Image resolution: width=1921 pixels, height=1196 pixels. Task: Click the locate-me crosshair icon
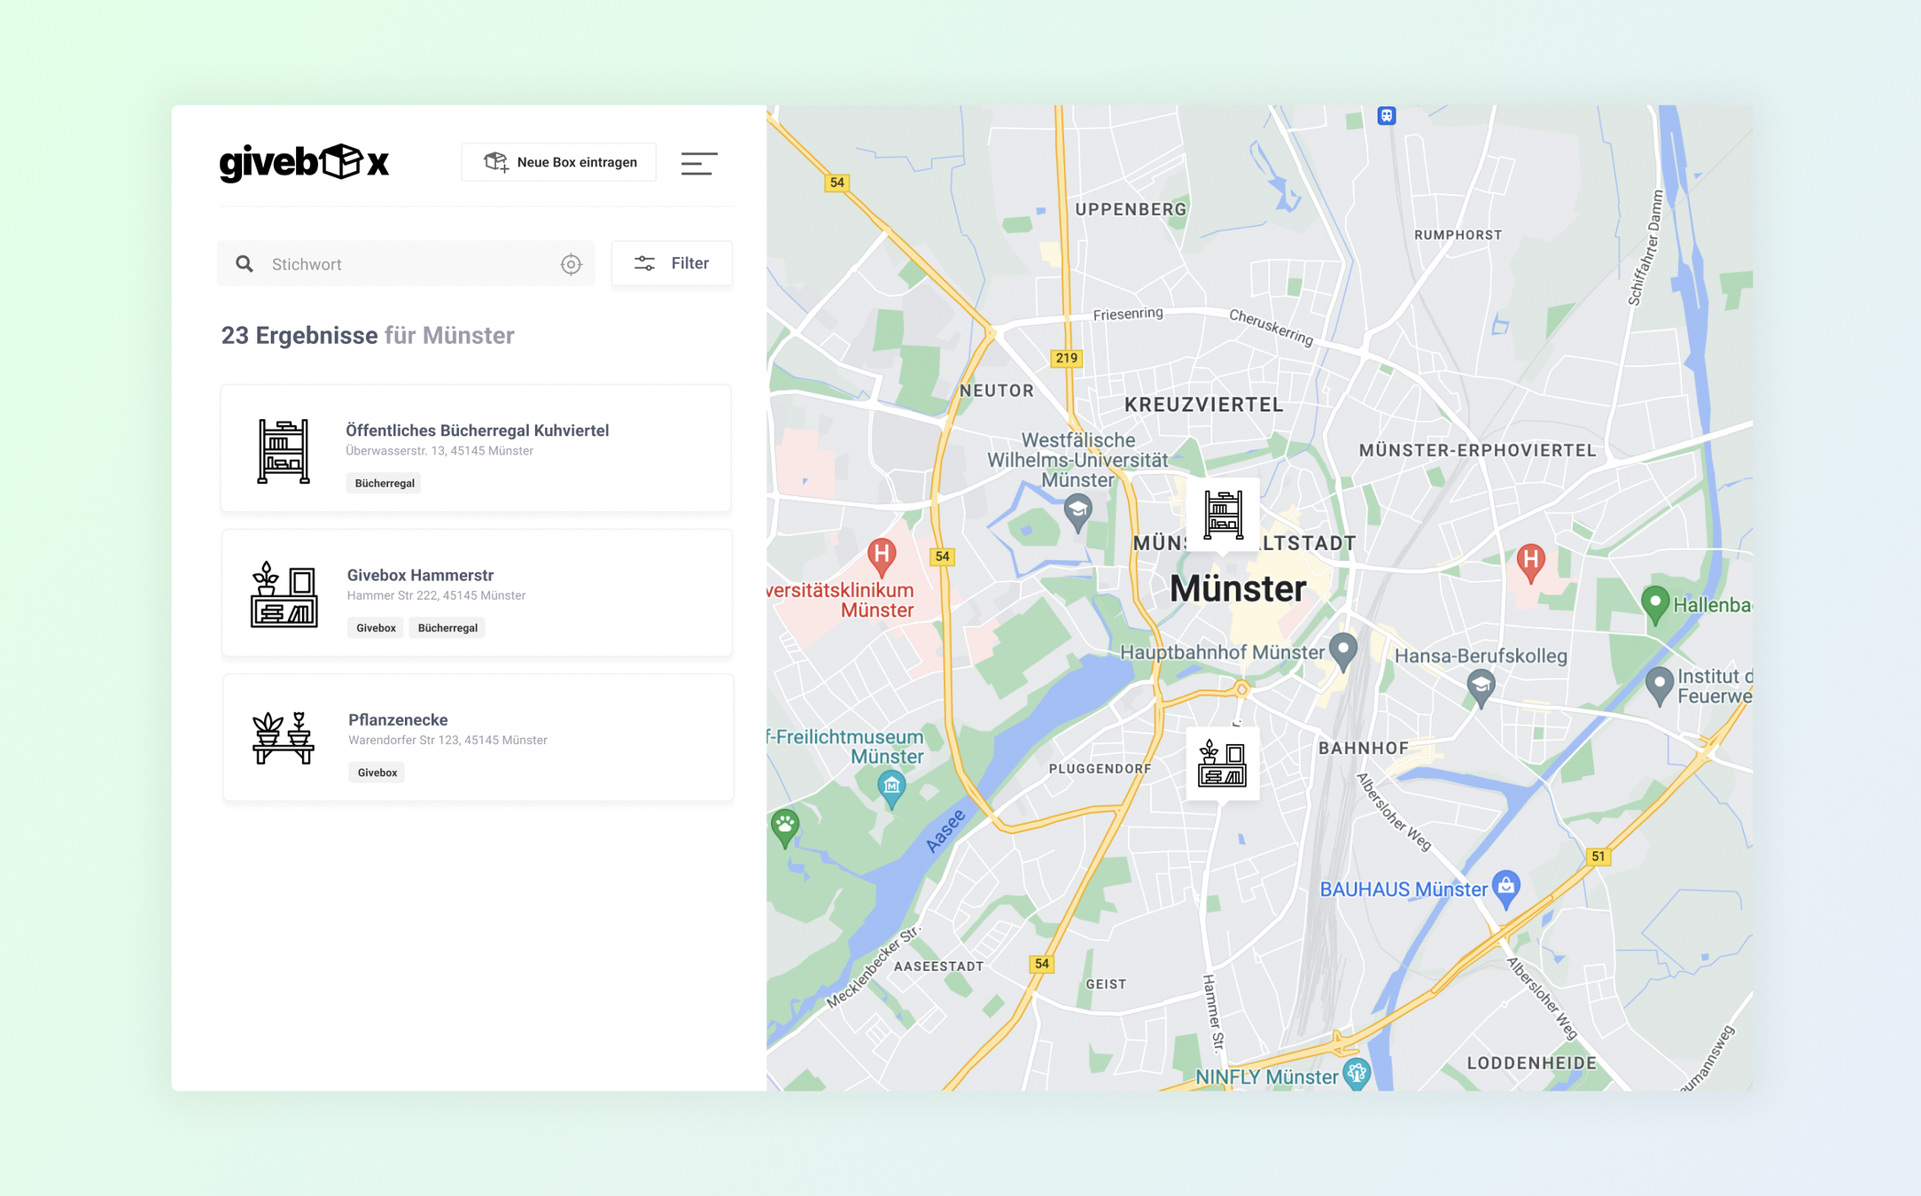click(571, 264)
